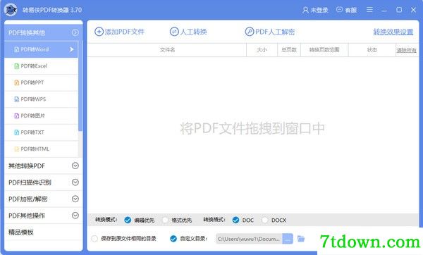Click the PDF转HTML file icon
The width and height of the screenshot is (423, 255).
click(17, 149)
